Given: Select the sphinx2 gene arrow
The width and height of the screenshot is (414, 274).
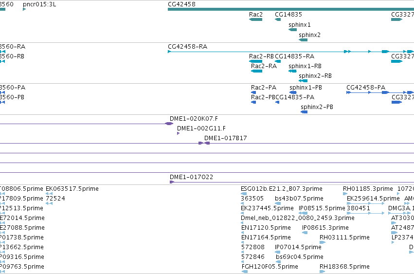Looking at the screenshot, I should pos(303,40).
